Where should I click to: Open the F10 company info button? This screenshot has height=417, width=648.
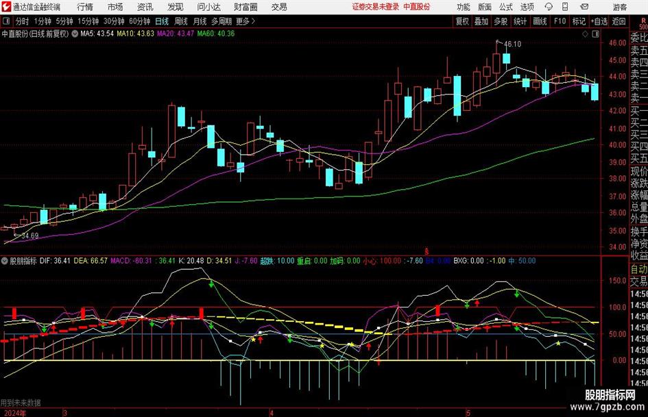[560, 21]
